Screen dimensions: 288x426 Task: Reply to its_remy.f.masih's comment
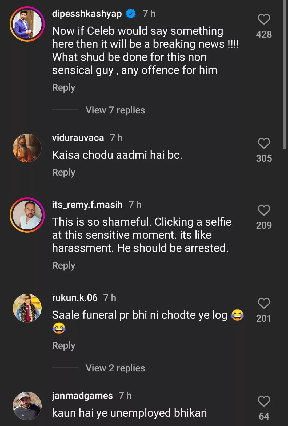(x=63, y=265)
